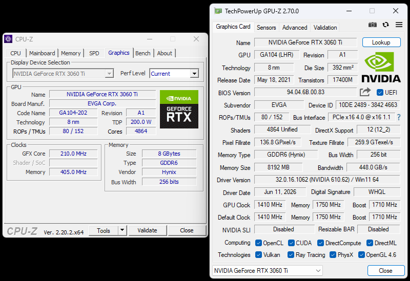The image size is (410, 281).
Task: Toggle the OpenGL 4.6 checkbox
Action: (x=361, y=254)
